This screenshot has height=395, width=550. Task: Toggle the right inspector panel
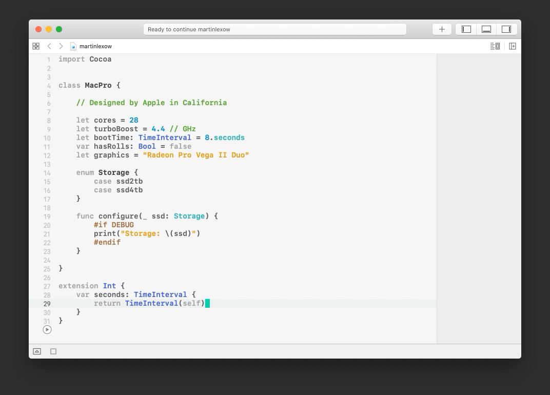coord(506,29)
